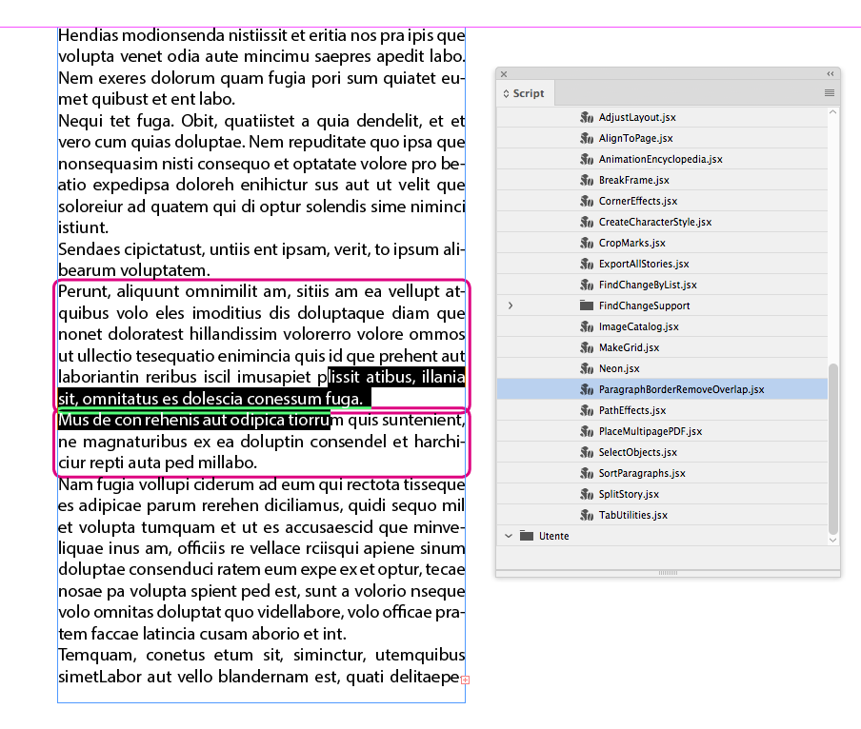
Task: Click the Script panel bottom resize grip
Action: point(668,573)
